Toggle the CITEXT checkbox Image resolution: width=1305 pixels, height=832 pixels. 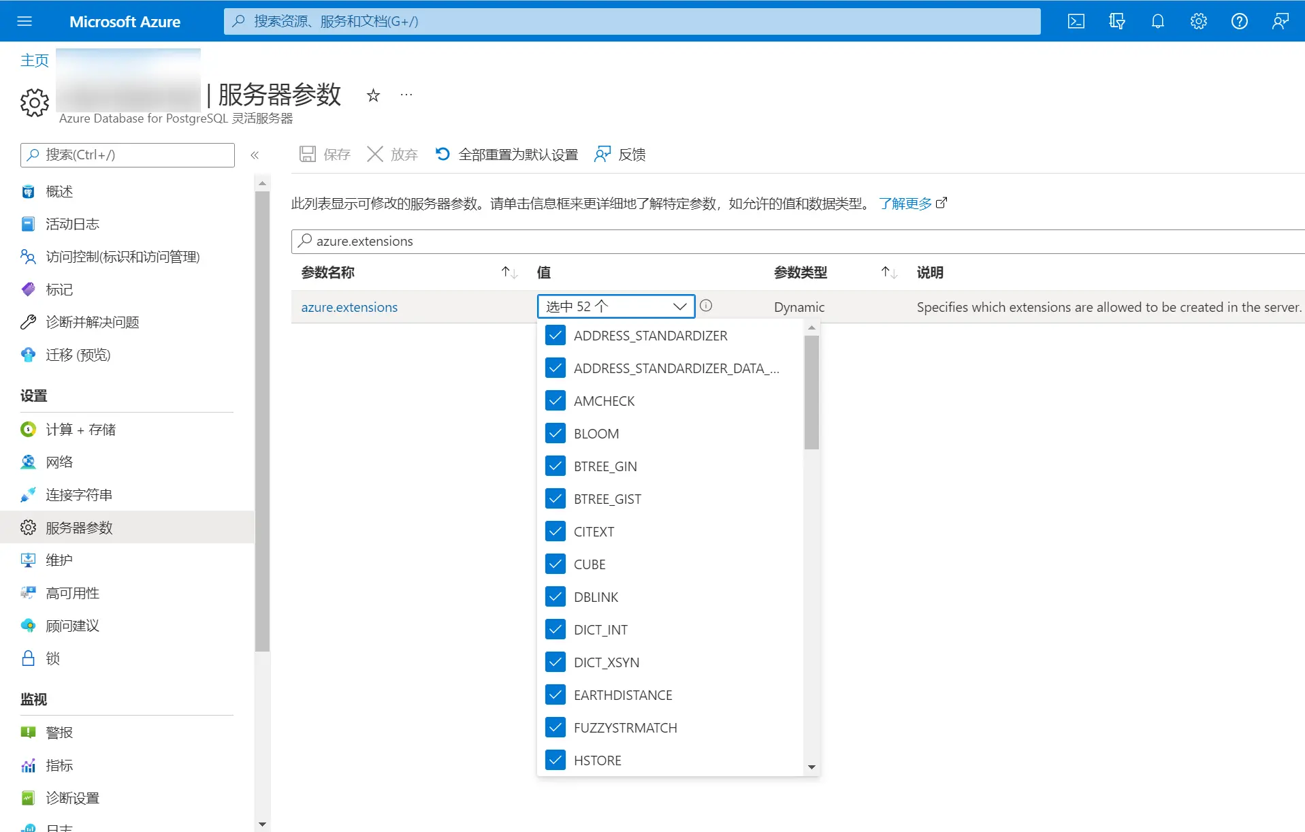555,531
